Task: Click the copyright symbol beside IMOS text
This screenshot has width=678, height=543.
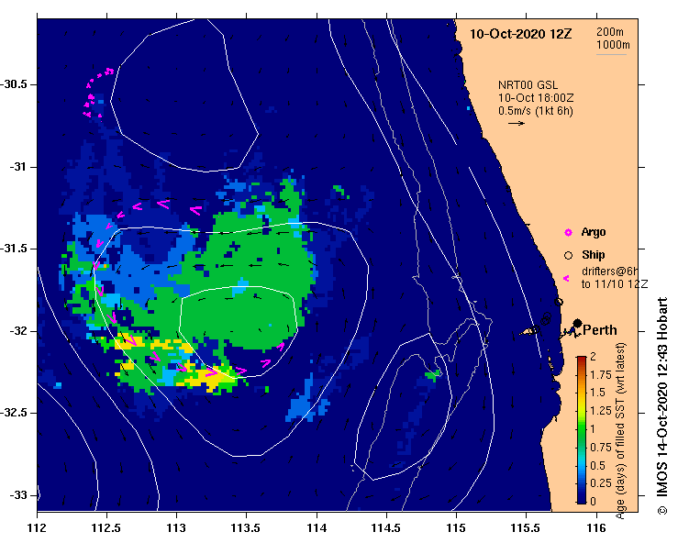Action: point(662,510)
